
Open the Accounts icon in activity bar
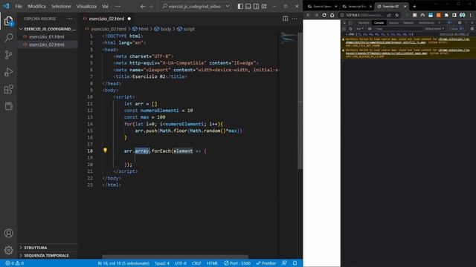pyautogui.click(x=8, y=233)
